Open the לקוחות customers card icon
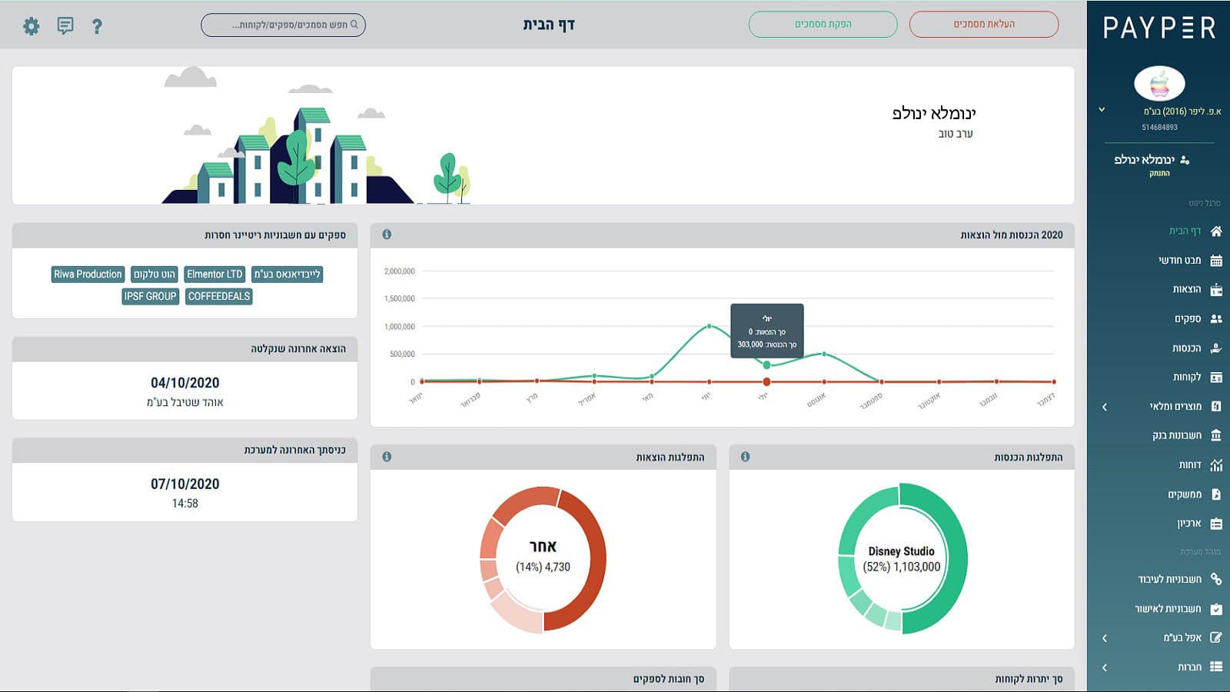The height and width of the screenshot is (692, 1230). [1216, 377]
